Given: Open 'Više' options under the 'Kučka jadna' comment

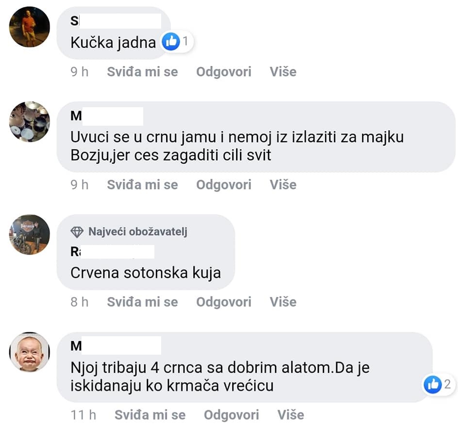Looking at the screenshot, I should [x=283, y=72].
